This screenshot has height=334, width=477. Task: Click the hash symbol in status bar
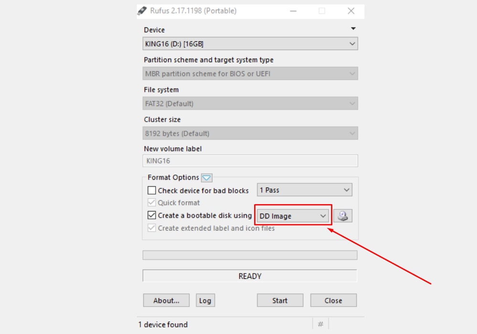pos(320,324)
